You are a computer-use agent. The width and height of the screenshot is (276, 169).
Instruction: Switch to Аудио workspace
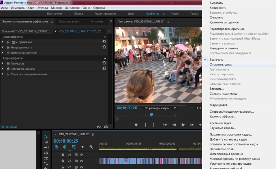coord(175,13)
